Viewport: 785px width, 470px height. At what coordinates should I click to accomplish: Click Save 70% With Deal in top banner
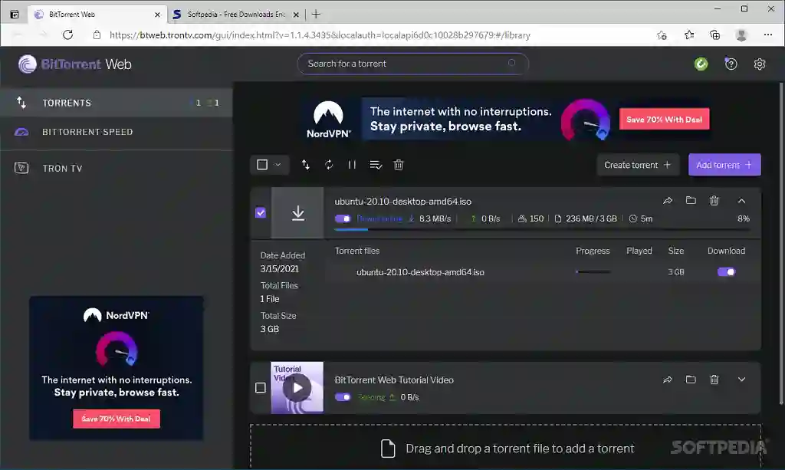pos(664,119)
